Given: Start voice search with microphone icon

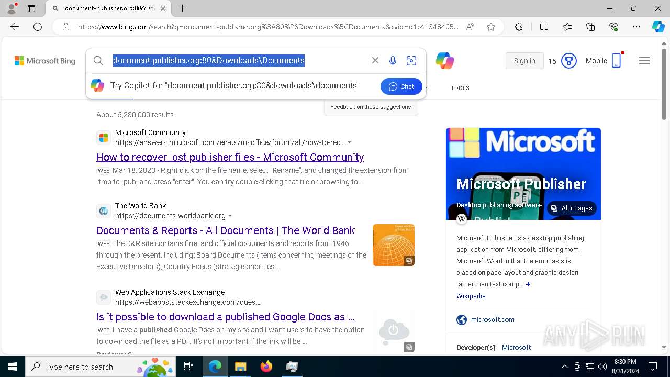Looking at the screenshot, I should pos(393,61).
